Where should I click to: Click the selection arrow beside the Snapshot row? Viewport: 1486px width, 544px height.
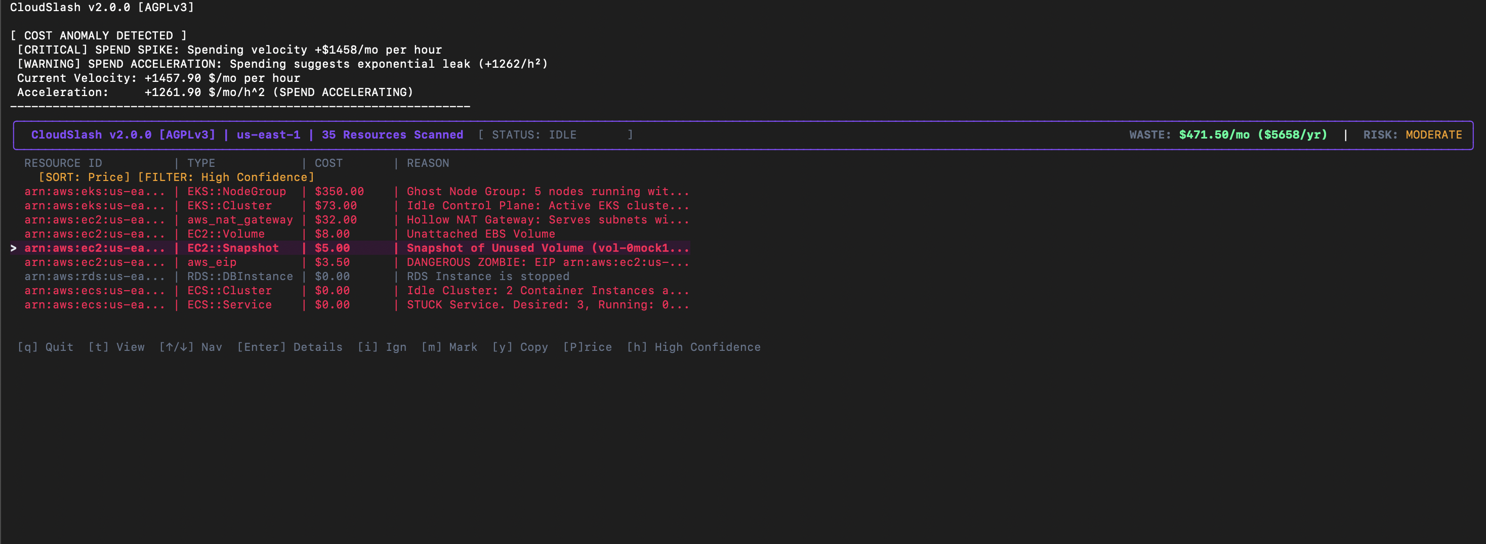(13, 248)
